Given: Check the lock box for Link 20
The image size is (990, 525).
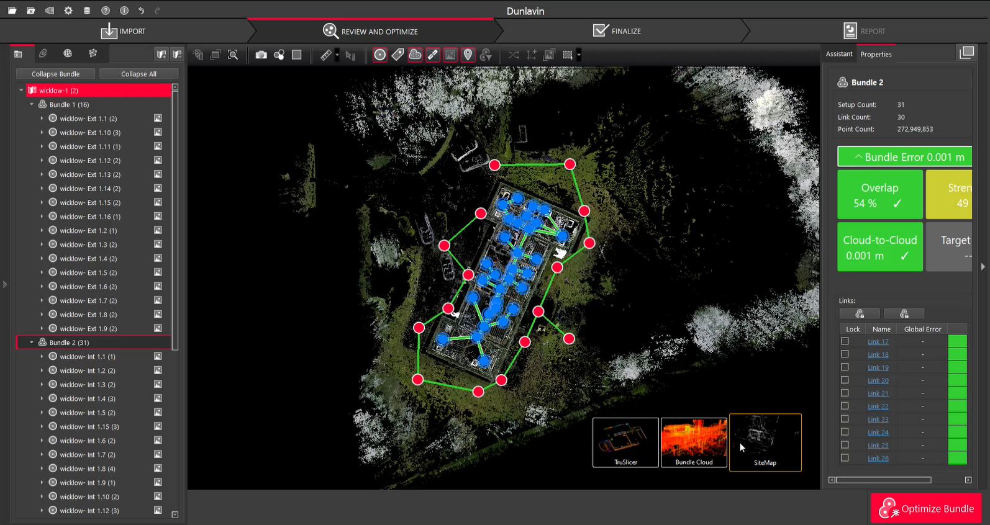Looking at the screenshot, I should tap(845, 380).
